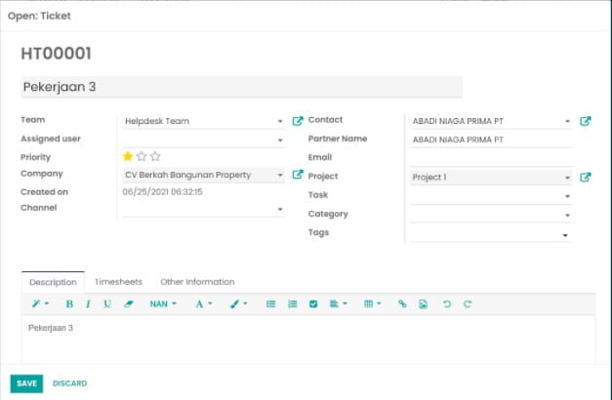Click the undo arrow in editor
The image size is (612, 400).
447,304
